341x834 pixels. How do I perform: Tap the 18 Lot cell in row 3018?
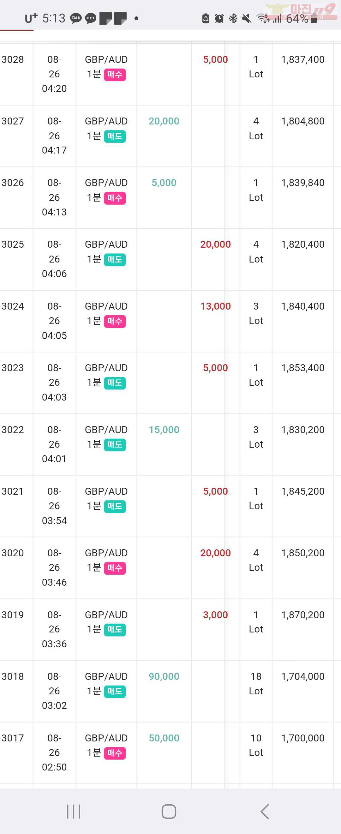tap(256, 683)
